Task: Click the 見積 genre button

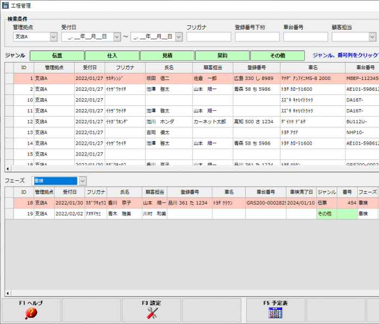Action: (x=167, y=56)
